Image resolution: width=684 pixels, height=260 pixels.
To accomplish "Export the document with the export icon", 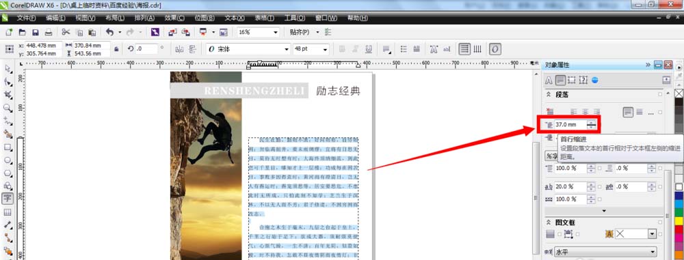I will (x=186, y=33).
